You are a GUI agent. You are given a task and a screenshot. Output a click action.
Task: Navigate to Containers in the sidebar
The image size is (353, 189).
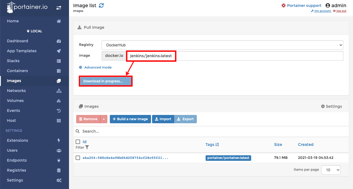pos(17,71)
